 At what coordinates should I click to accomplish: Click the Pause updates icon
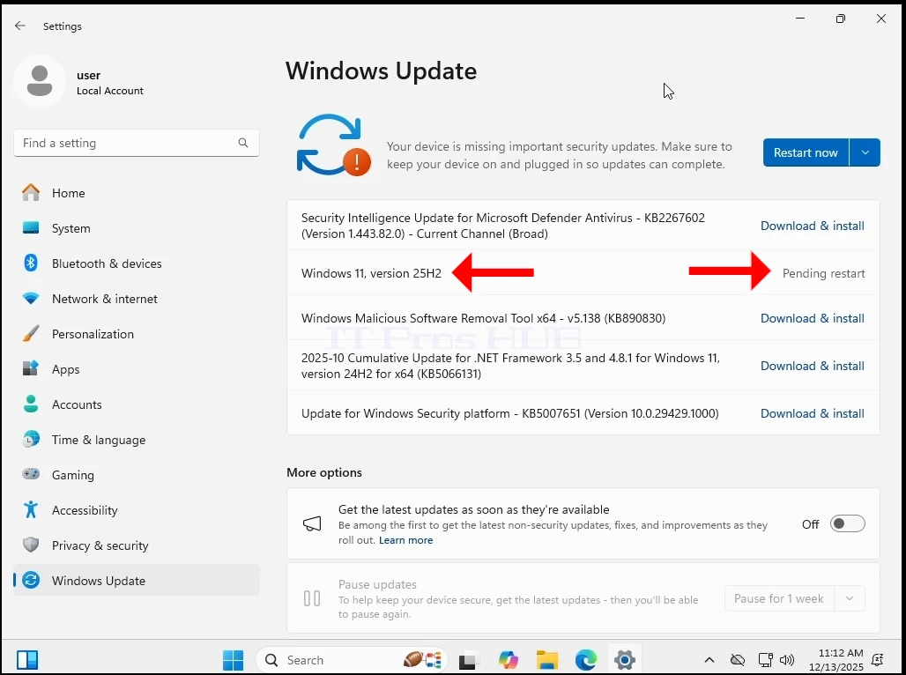click(312, 598)
